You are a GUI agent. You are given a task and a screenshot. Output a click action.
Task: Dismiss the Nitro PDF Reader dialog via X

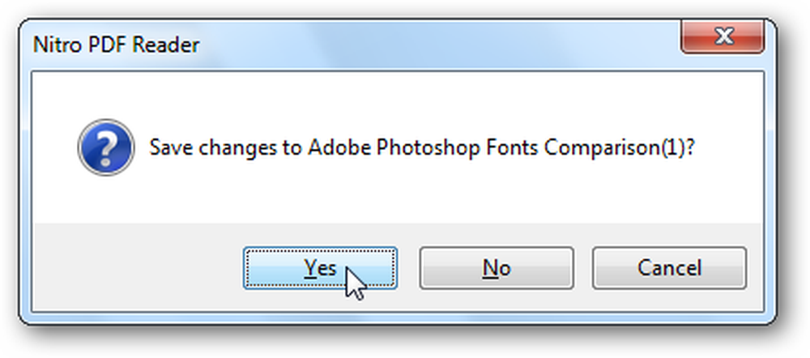click(x=723, y=37)
